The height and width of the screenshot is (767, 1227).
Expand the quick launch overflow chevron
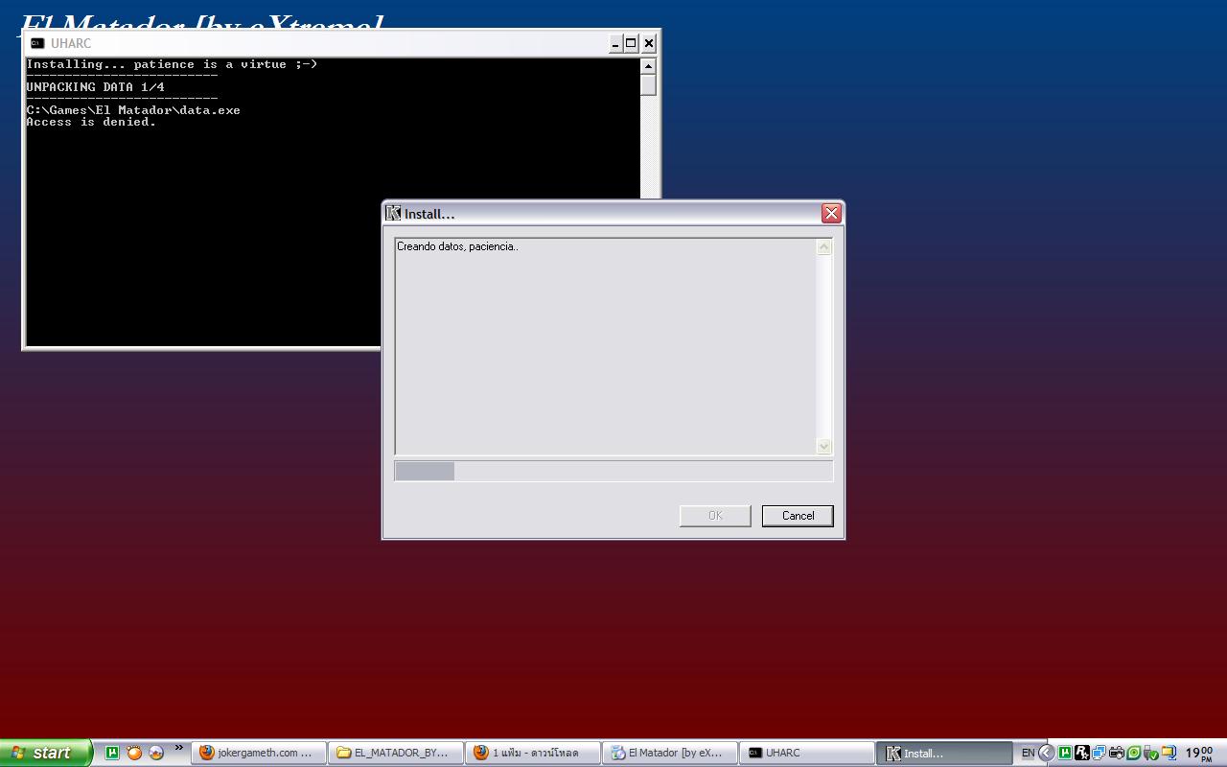pos(178,749)
